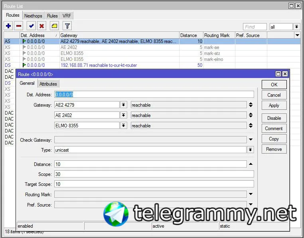This screenshot has width=304, height=238.
Task: Click the Cancel button
Action: pos(274,95)
